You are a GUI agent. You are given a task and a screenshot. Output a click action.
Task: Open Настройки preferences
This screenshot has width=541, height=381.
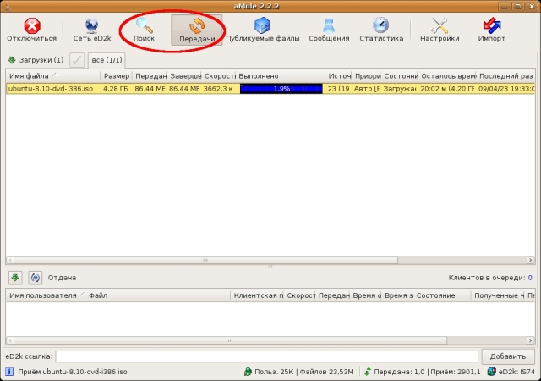(439, 29)
